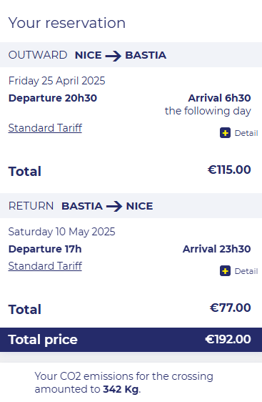The height and width of the screenshot is (402, 262).
Task: Select the RETURN section header label
Action: pos(31,206)
